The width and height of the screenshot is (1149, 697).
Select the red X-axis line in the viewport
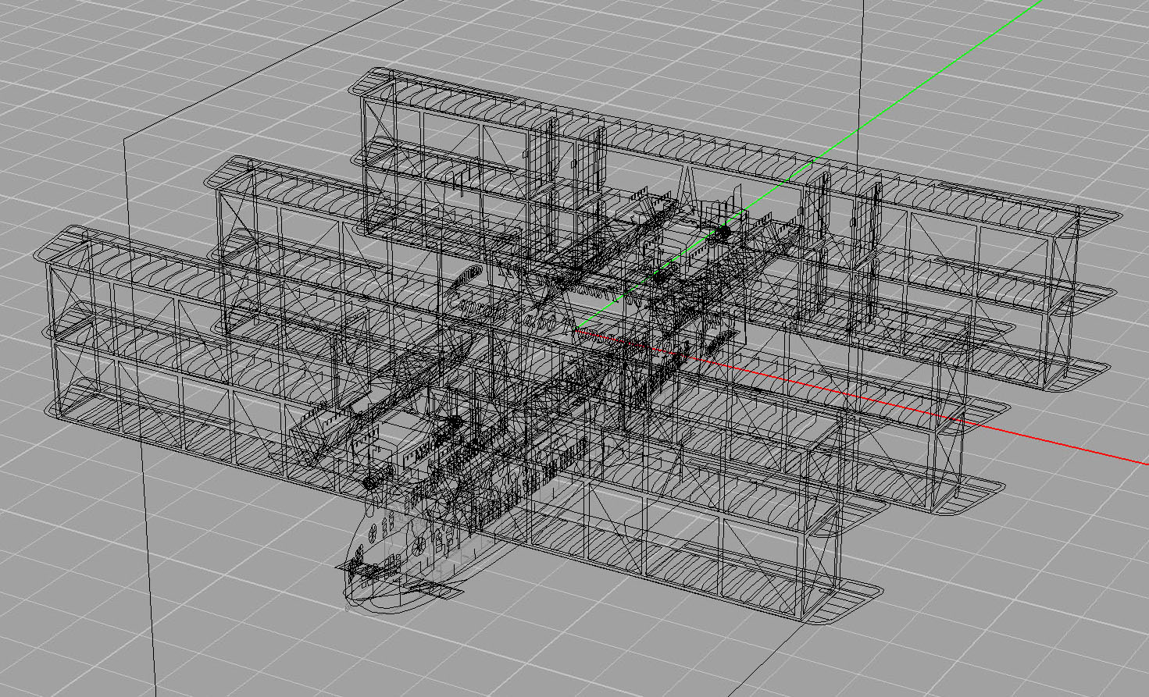[x=863, y=397]
